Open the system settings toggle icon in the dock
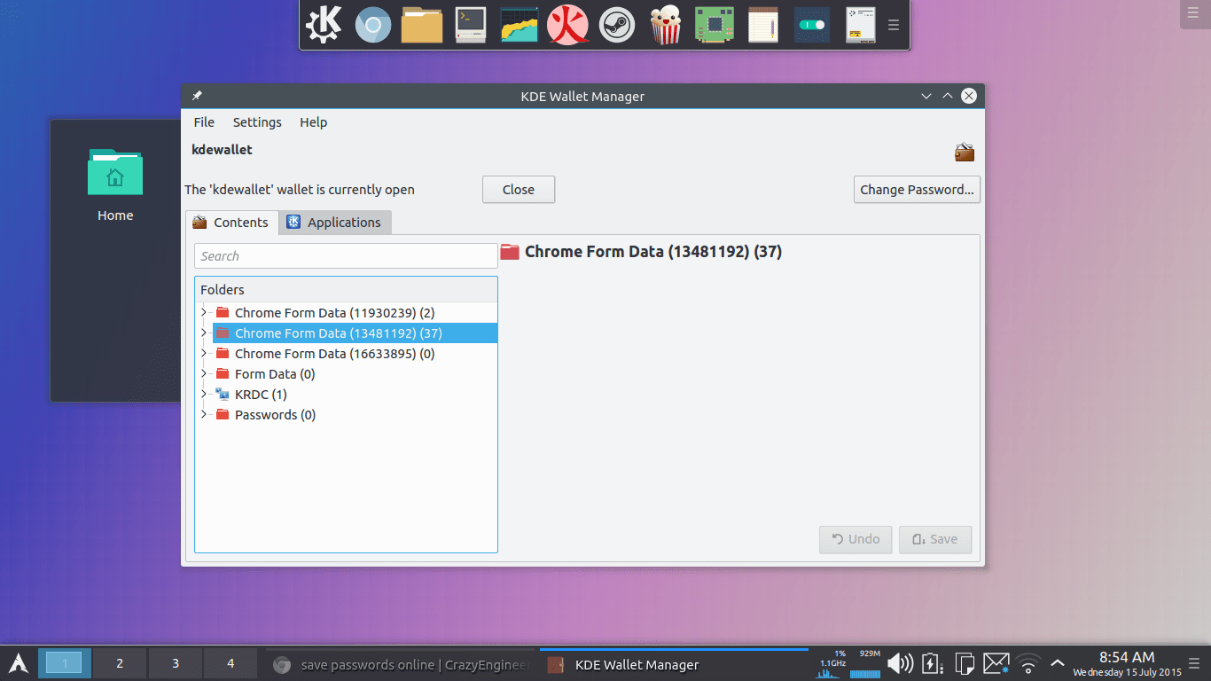The height and width of the screenshot is (681, 1211). tap(811, 25)
